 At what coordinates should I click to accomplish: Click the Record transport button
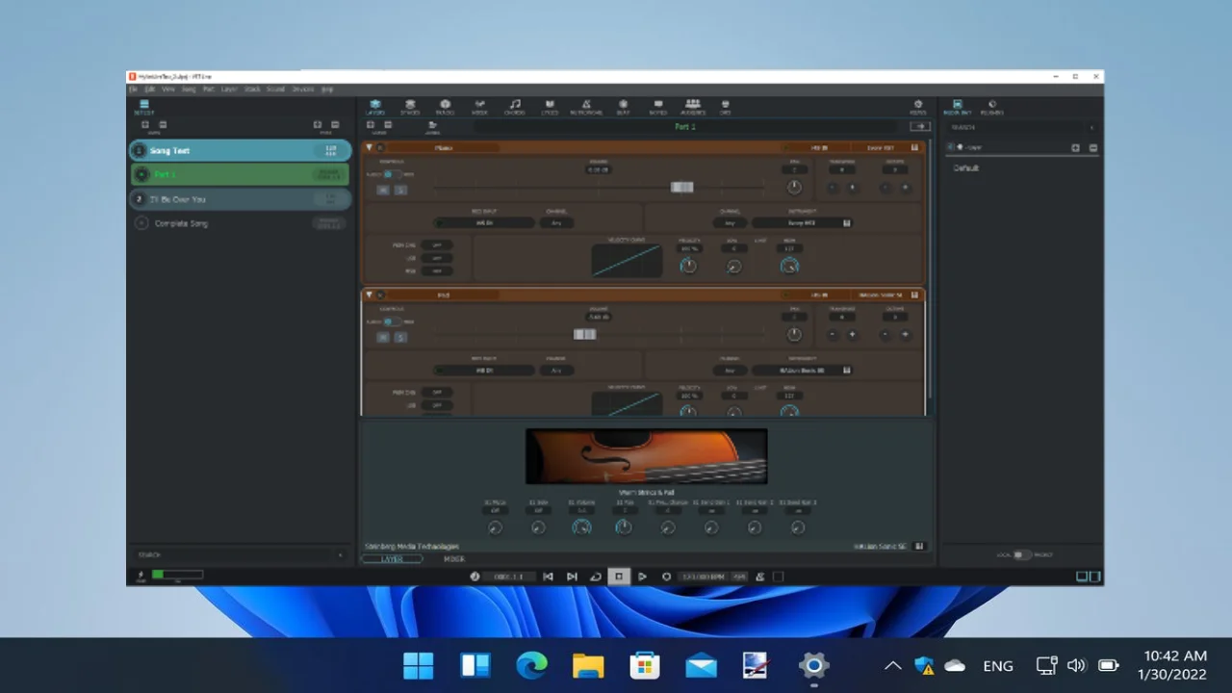pyautogui.click(x=666, y=577)
